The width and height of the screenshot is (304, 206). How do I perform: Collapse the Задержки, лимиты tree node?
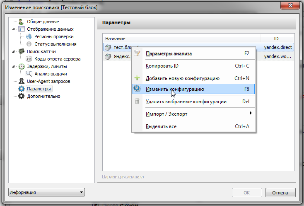coord(14,67)
